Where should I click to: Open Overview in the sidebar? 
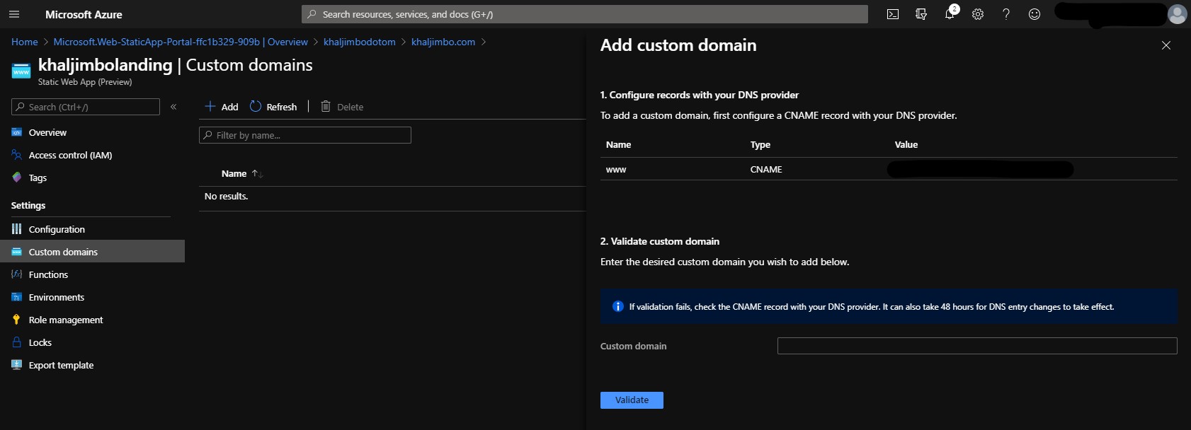pos(92,132)
